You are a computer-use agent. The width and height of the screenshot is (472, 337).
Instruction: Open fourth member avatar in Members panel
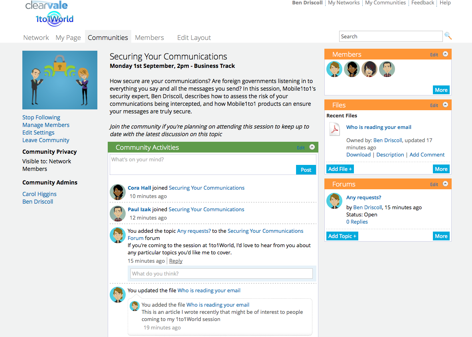[387, 69]
